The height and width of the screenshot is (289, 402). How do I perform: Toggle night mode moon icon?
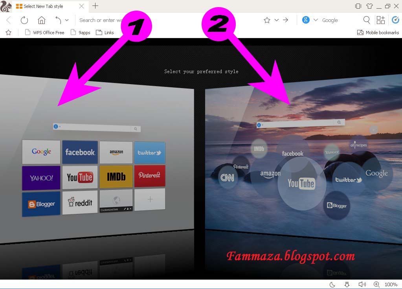click(332, 284)
